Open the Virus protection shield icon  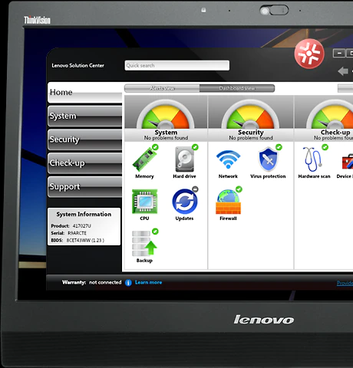pos(268,159)
